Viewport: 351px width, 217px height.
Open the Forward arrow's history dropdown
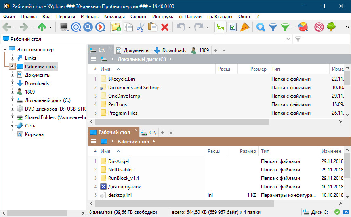click(x=33, y=27)
